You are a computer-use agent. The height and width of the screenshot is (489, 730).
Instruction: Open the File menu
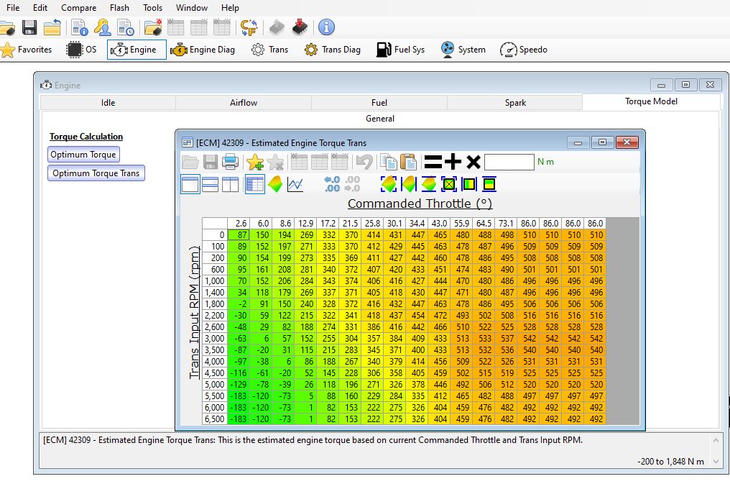(x=12, y=8)
